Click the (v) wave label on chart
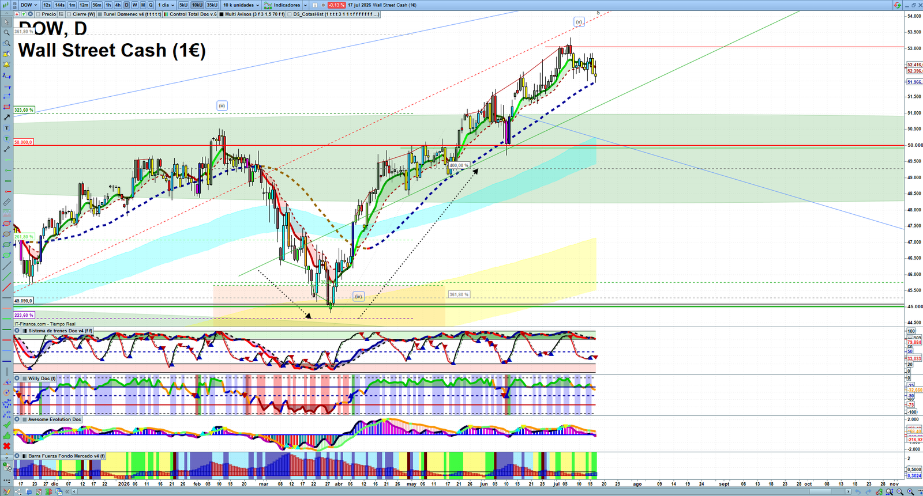 579,22
